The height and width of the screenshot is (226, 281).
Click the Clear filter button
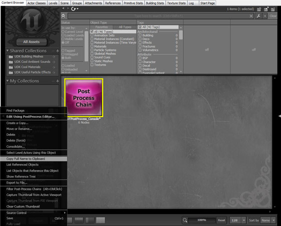273,16
